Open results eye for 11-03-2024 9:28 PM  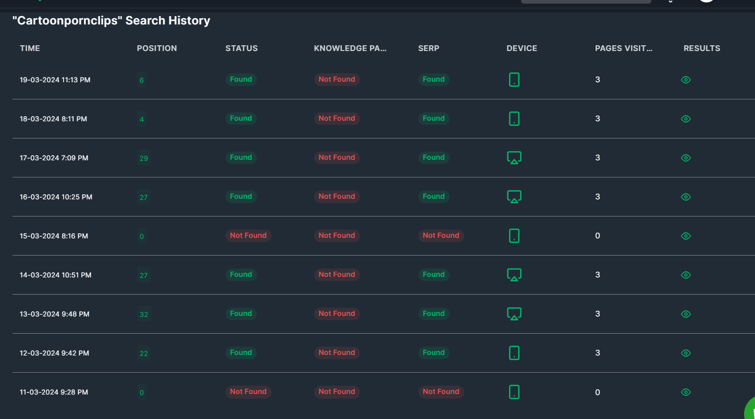pos(686,392)
